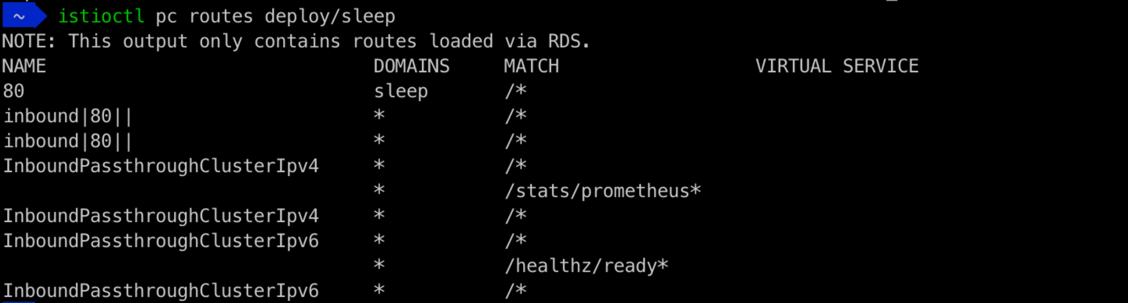The image size is (1128, 303).
Task: Click first InboundPassthroughClusterIpv4 entry
Action: click(161, 166)
